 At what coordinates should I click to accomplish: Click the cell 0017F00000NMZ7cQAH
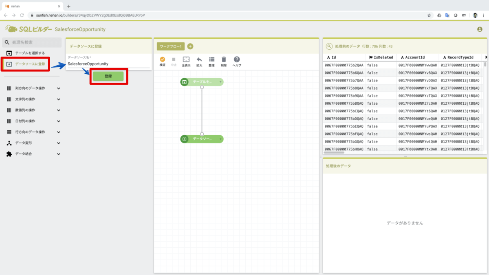[418, 103]
